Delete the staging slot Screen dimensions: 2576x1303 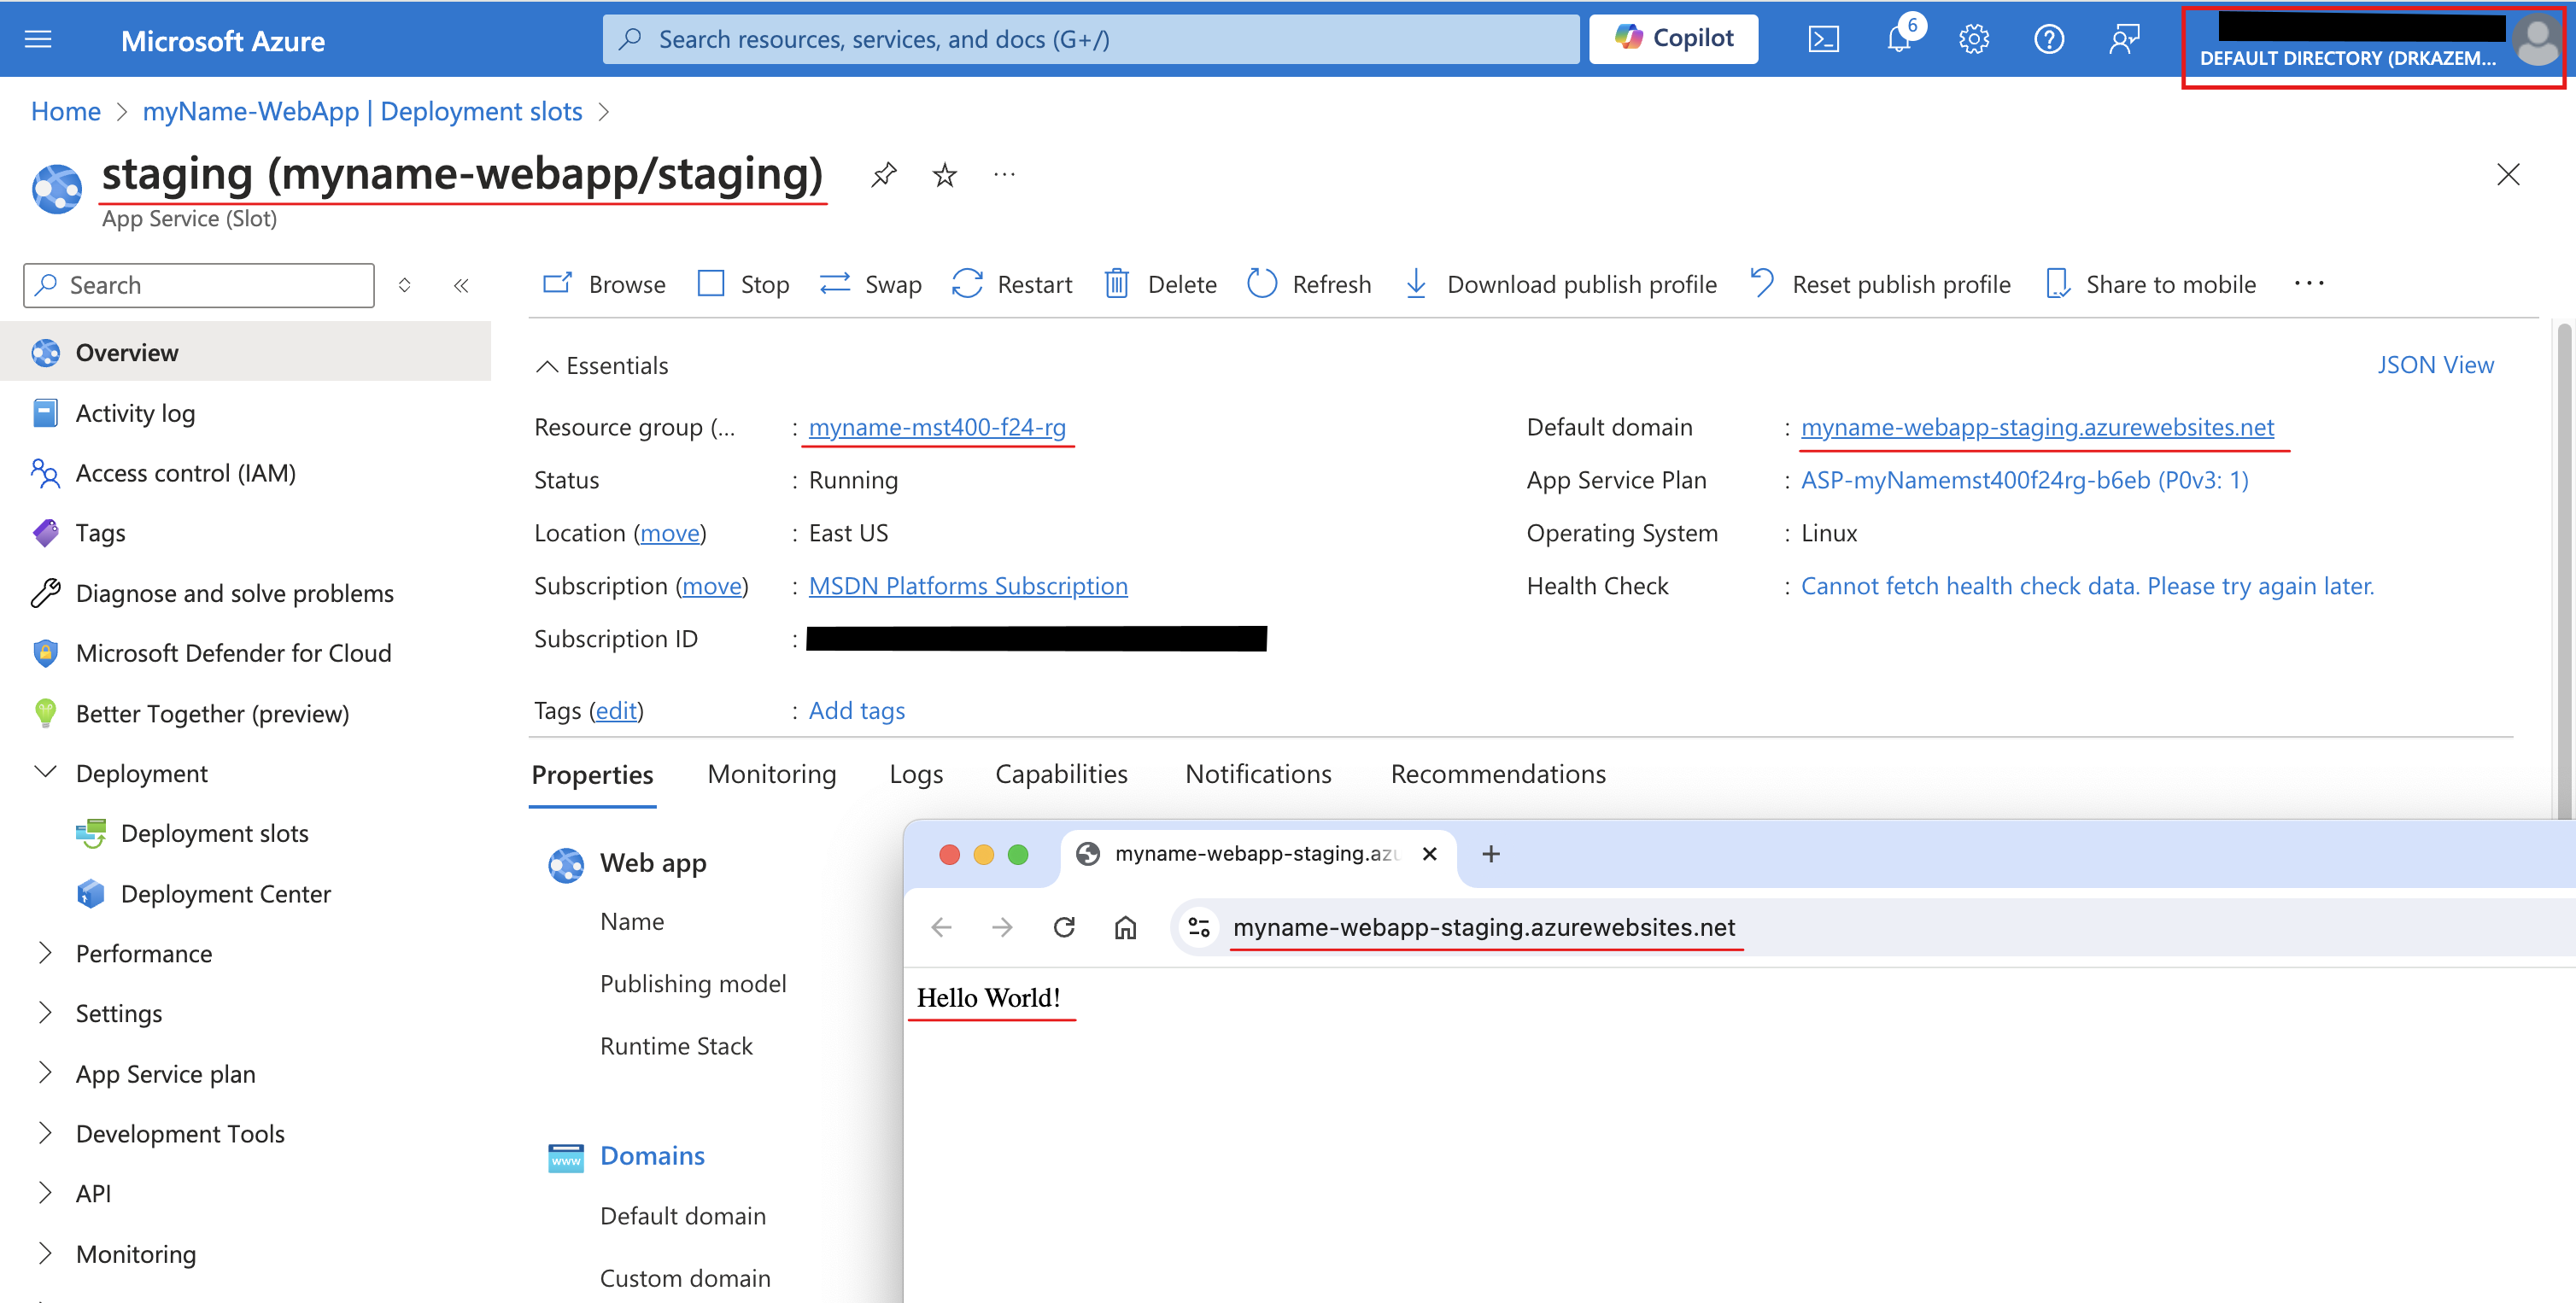tap(1160, 285)
